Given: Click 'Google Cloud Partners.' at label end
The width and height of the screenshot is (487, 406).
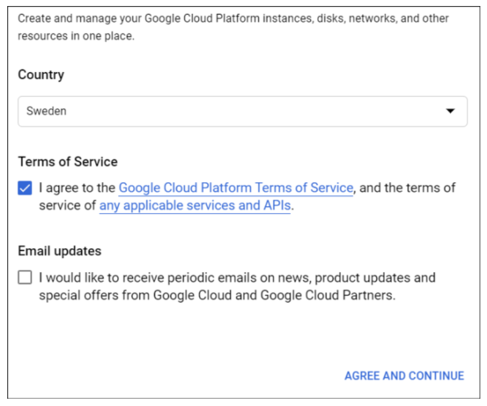Looking at the screenshot, I should (x=327, y=296).
